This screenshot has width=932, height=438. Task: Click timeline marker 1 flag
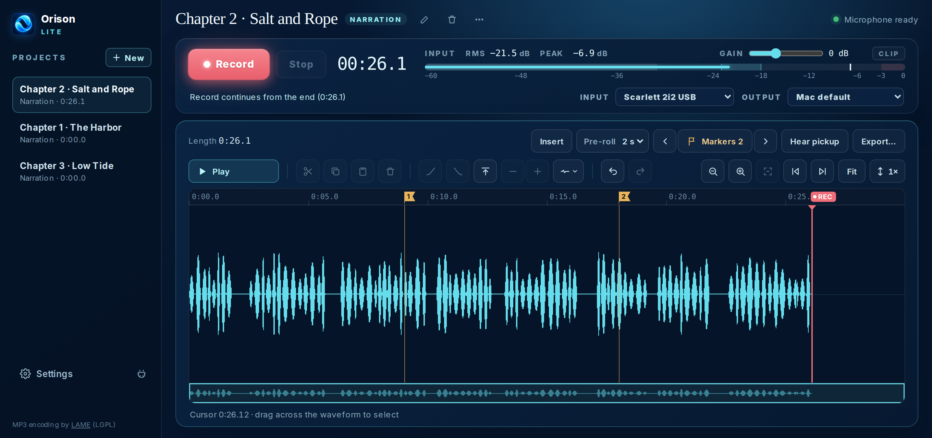pos(409,197)
